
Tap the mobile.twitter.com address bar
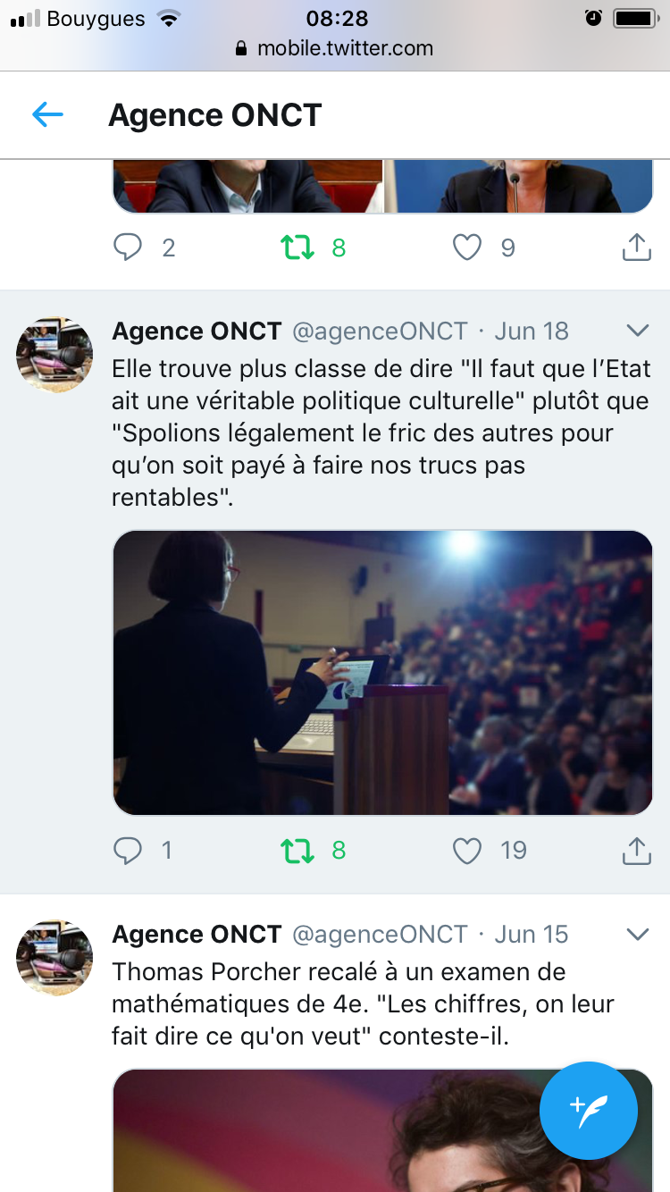[x=335, y=48]
